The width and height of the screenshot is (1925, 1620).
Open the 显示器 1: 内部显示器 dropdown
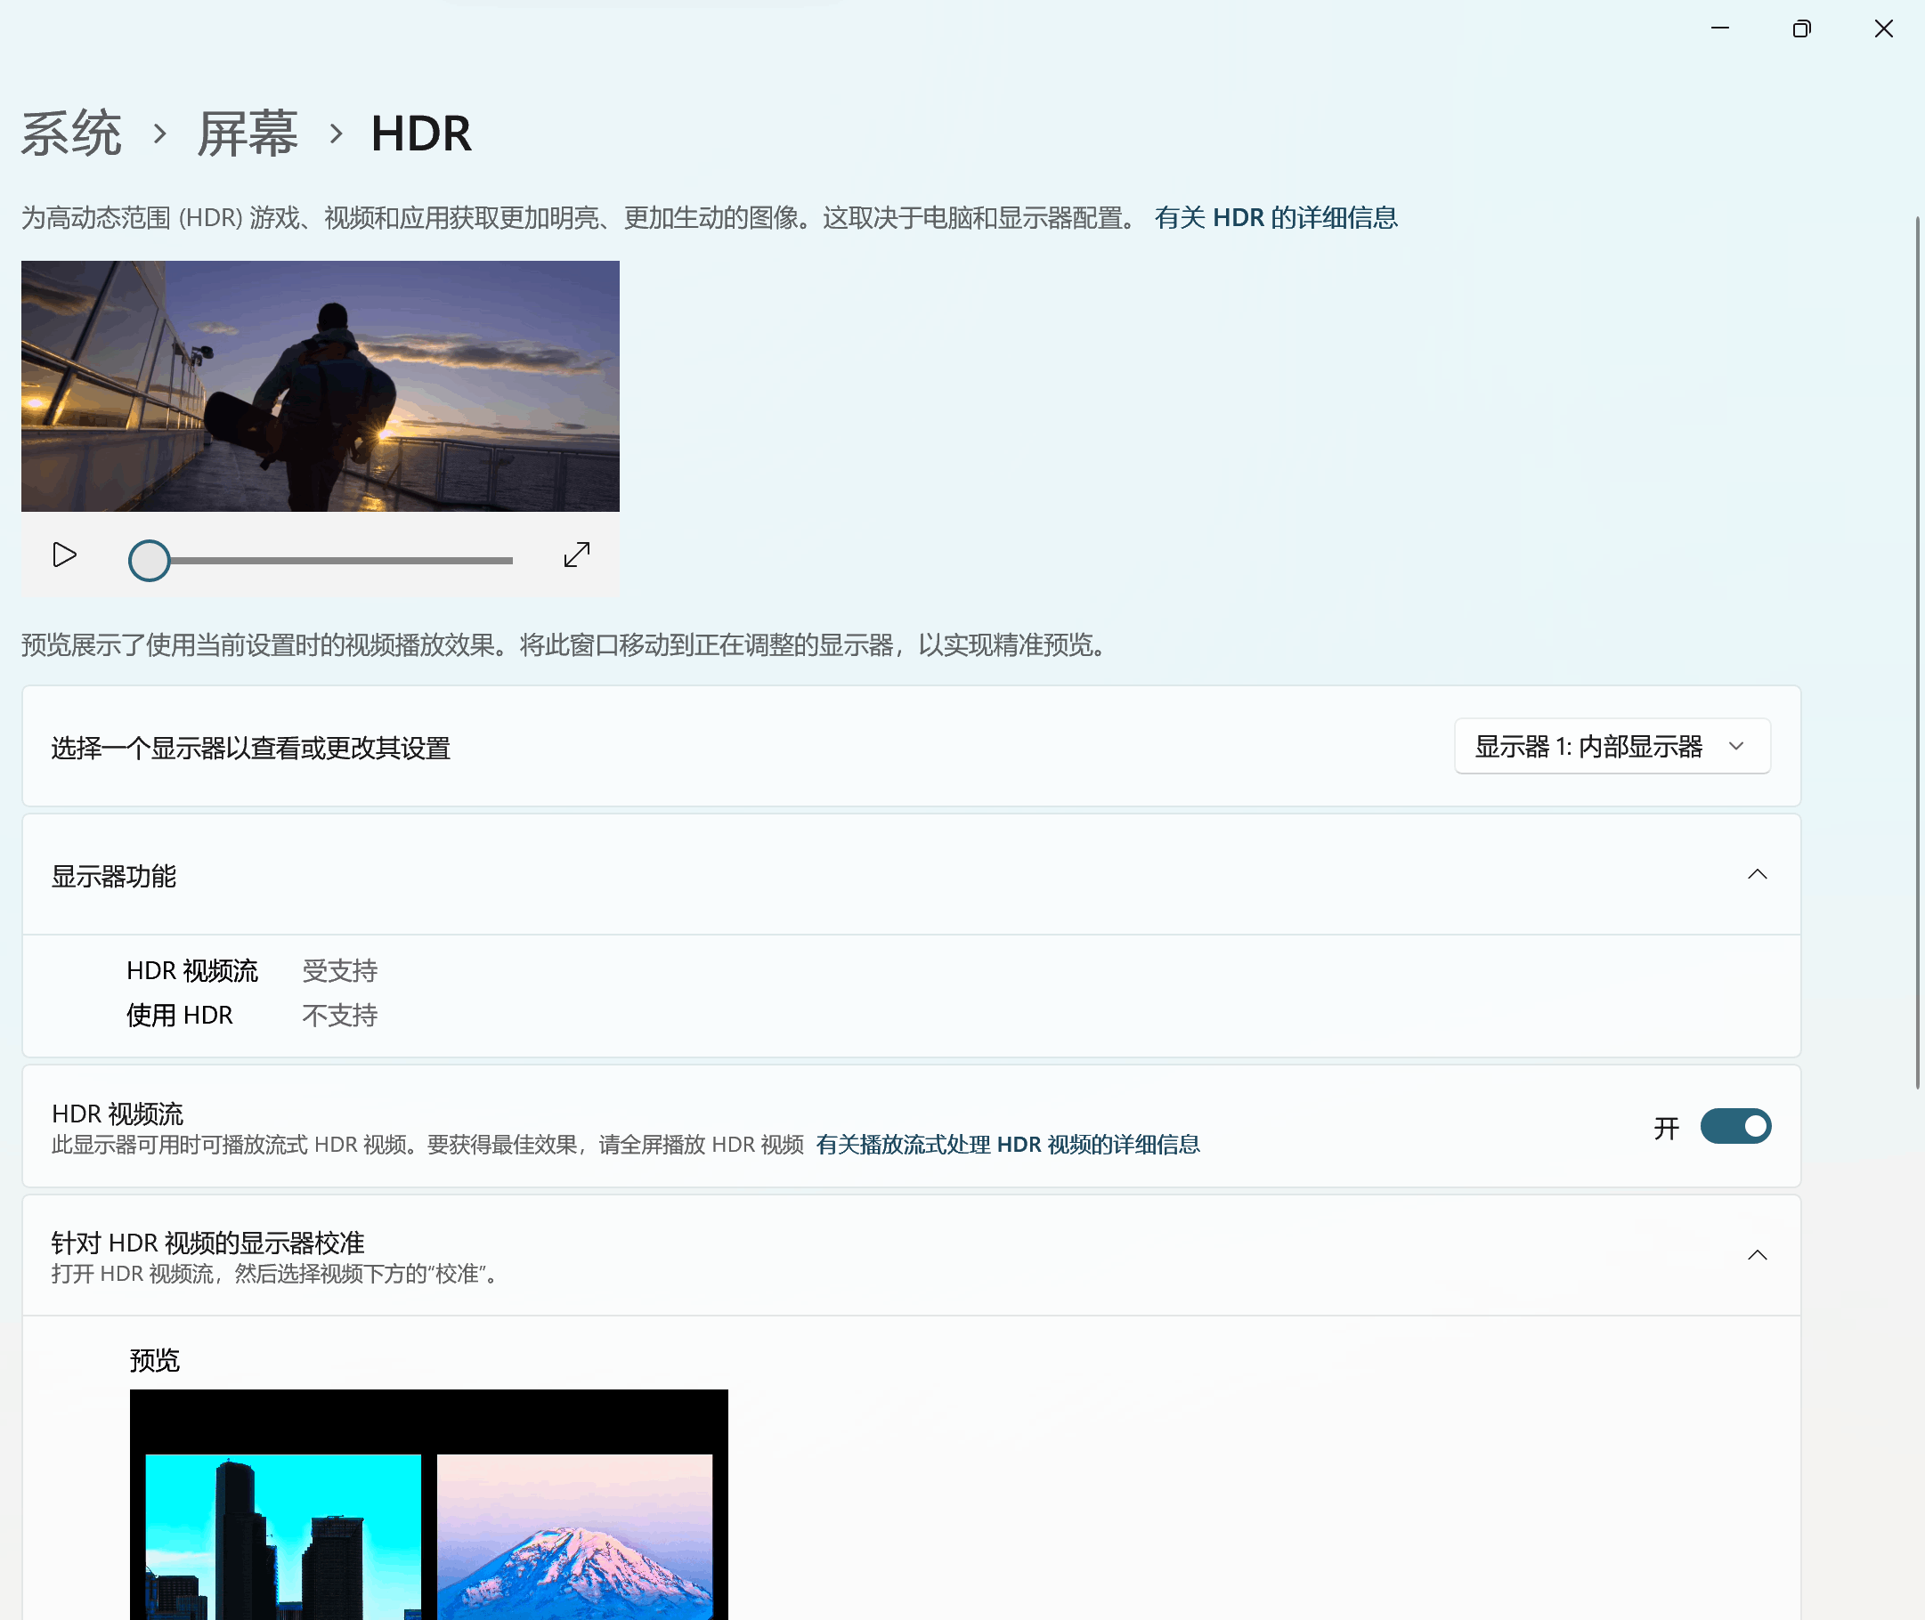pos(1611,746)
